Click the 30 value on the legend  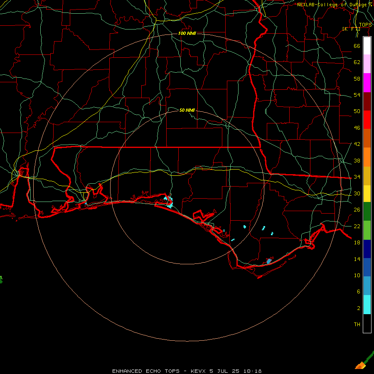point(357,193)
